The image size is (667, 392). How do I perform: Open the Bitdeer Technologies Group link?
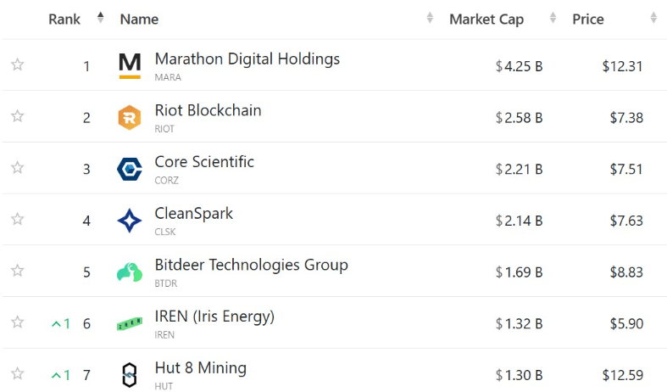coord(252,265)
